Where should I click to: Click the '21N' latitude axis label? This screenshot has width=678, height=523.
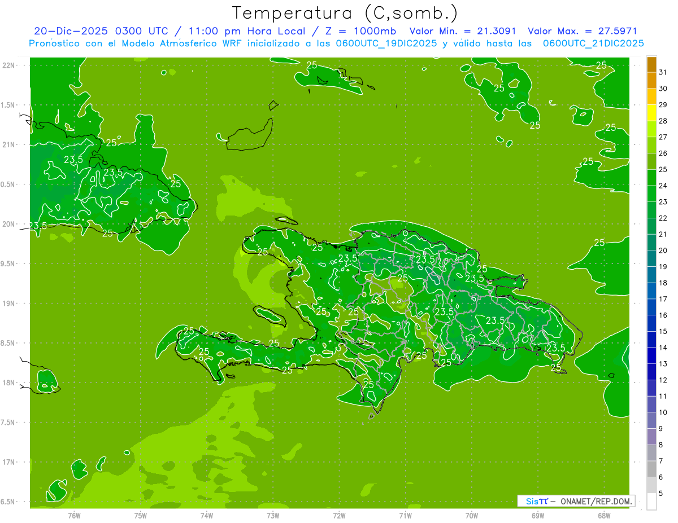coord(8,144)
